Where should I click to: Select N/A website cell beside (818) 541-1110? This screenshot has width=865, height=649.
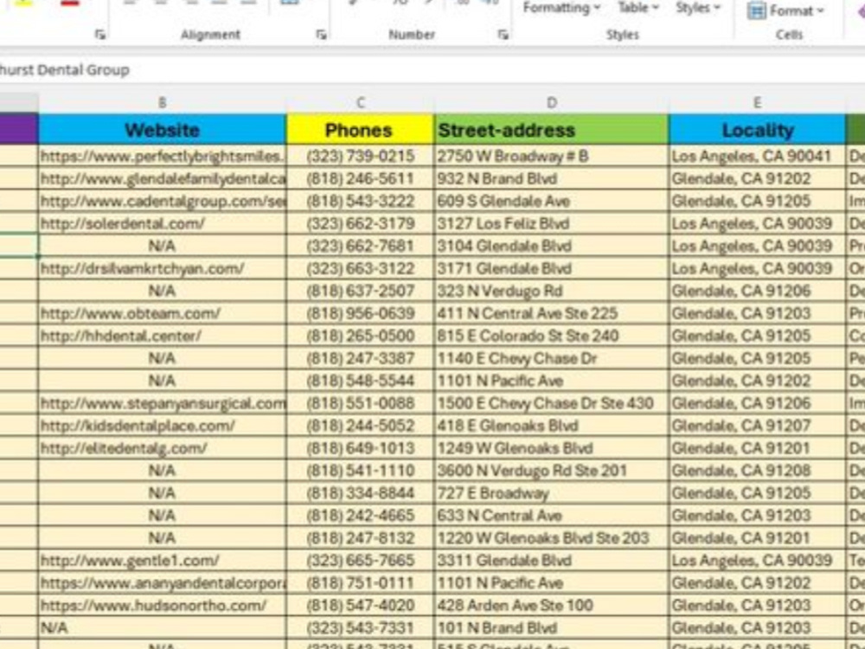[163, 471]
